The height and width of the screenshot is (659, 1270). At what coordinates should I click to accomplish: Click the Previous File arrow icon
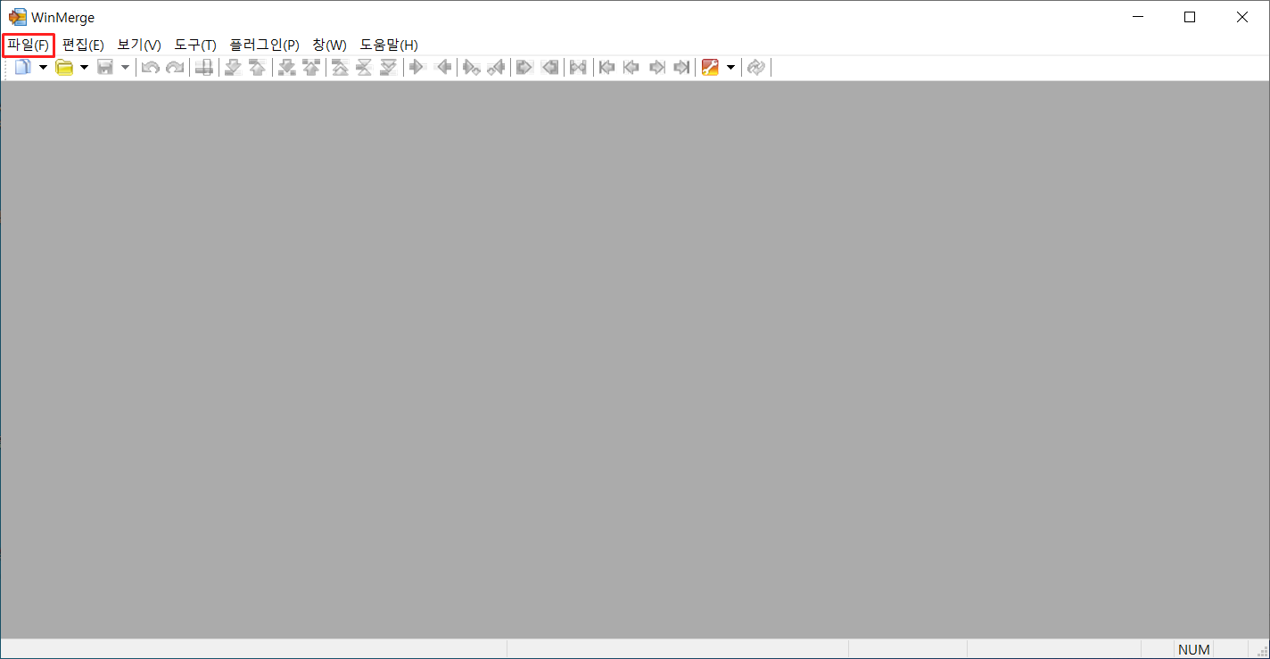click(631, 67)
